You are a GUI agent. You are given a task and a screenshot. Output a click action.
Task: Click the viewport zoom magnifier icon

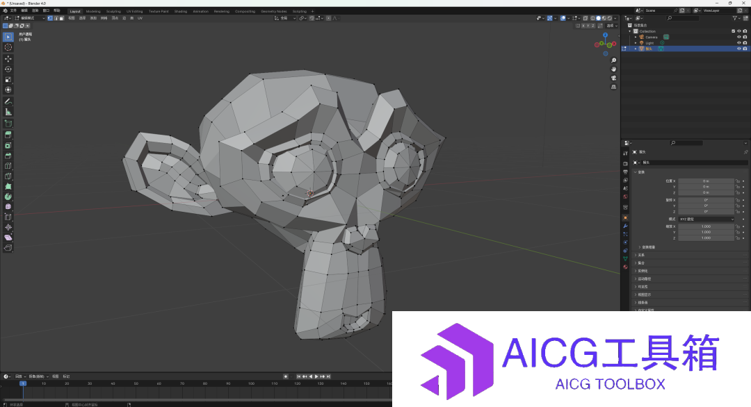coord(613,60)
